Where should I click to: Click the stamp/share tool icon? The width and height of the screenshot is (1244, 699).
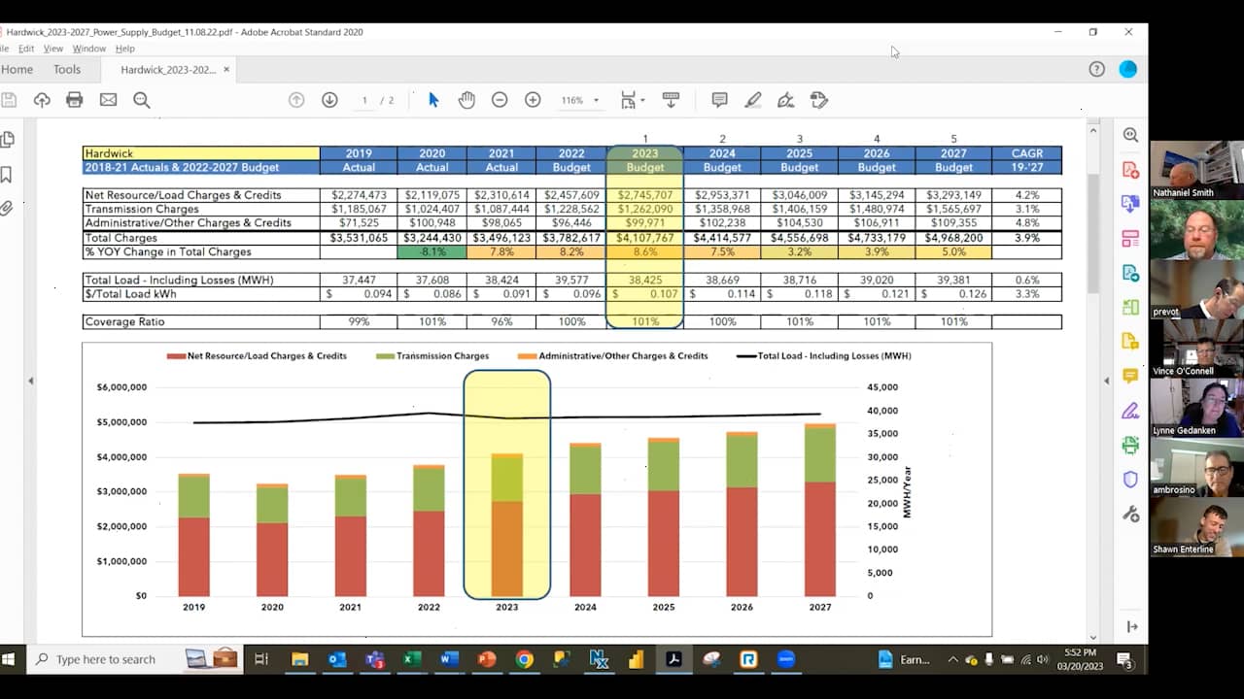pyautogui.click(x=818, y=100)
